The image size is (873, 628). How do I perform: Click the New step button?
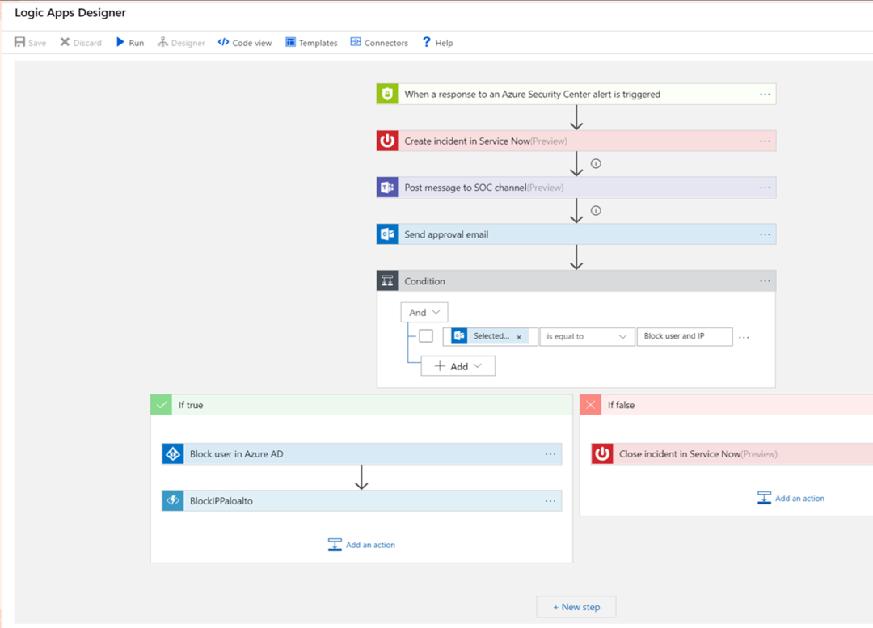(576, 607)
